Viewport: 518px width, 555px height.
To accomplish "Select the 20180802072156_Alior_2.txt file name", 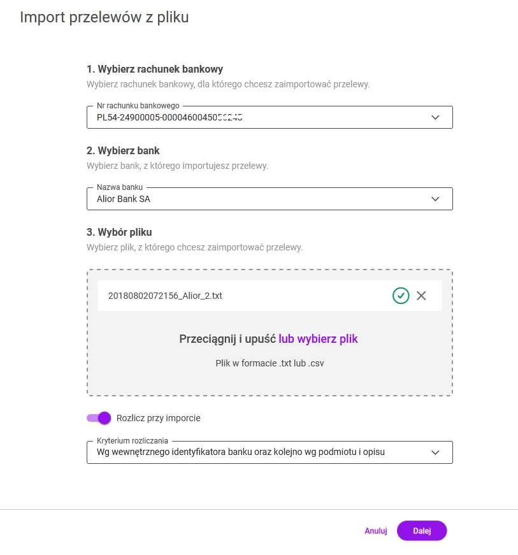I will 165,296.
